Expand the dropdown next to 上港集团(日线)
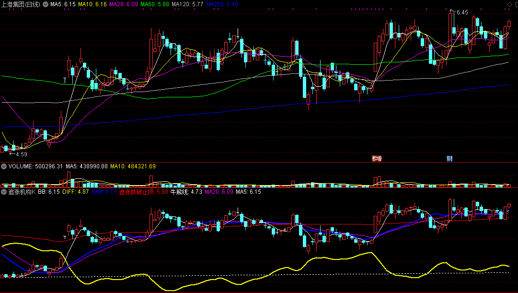518x293 pixels. click(x=46, y=4)
